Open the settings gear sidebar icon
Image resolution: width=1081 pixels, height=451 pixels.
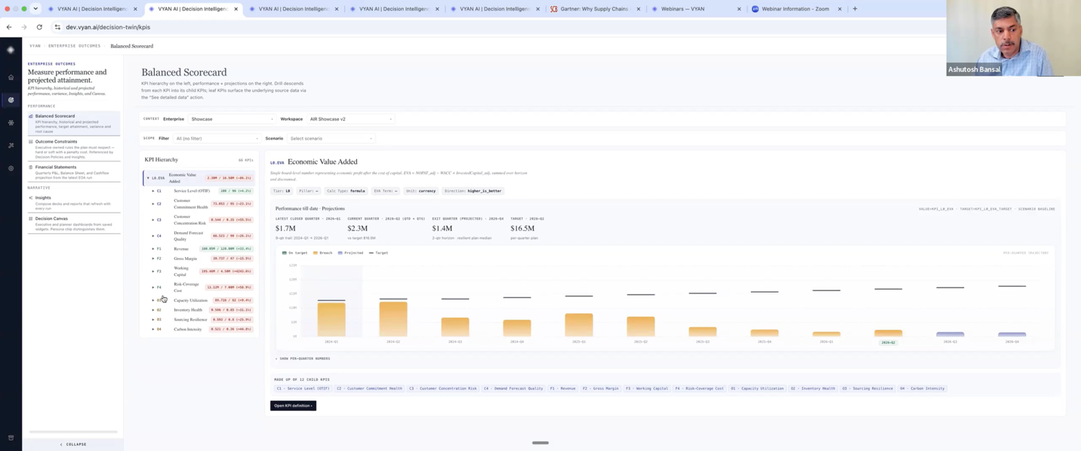click(x=11, y=168)
